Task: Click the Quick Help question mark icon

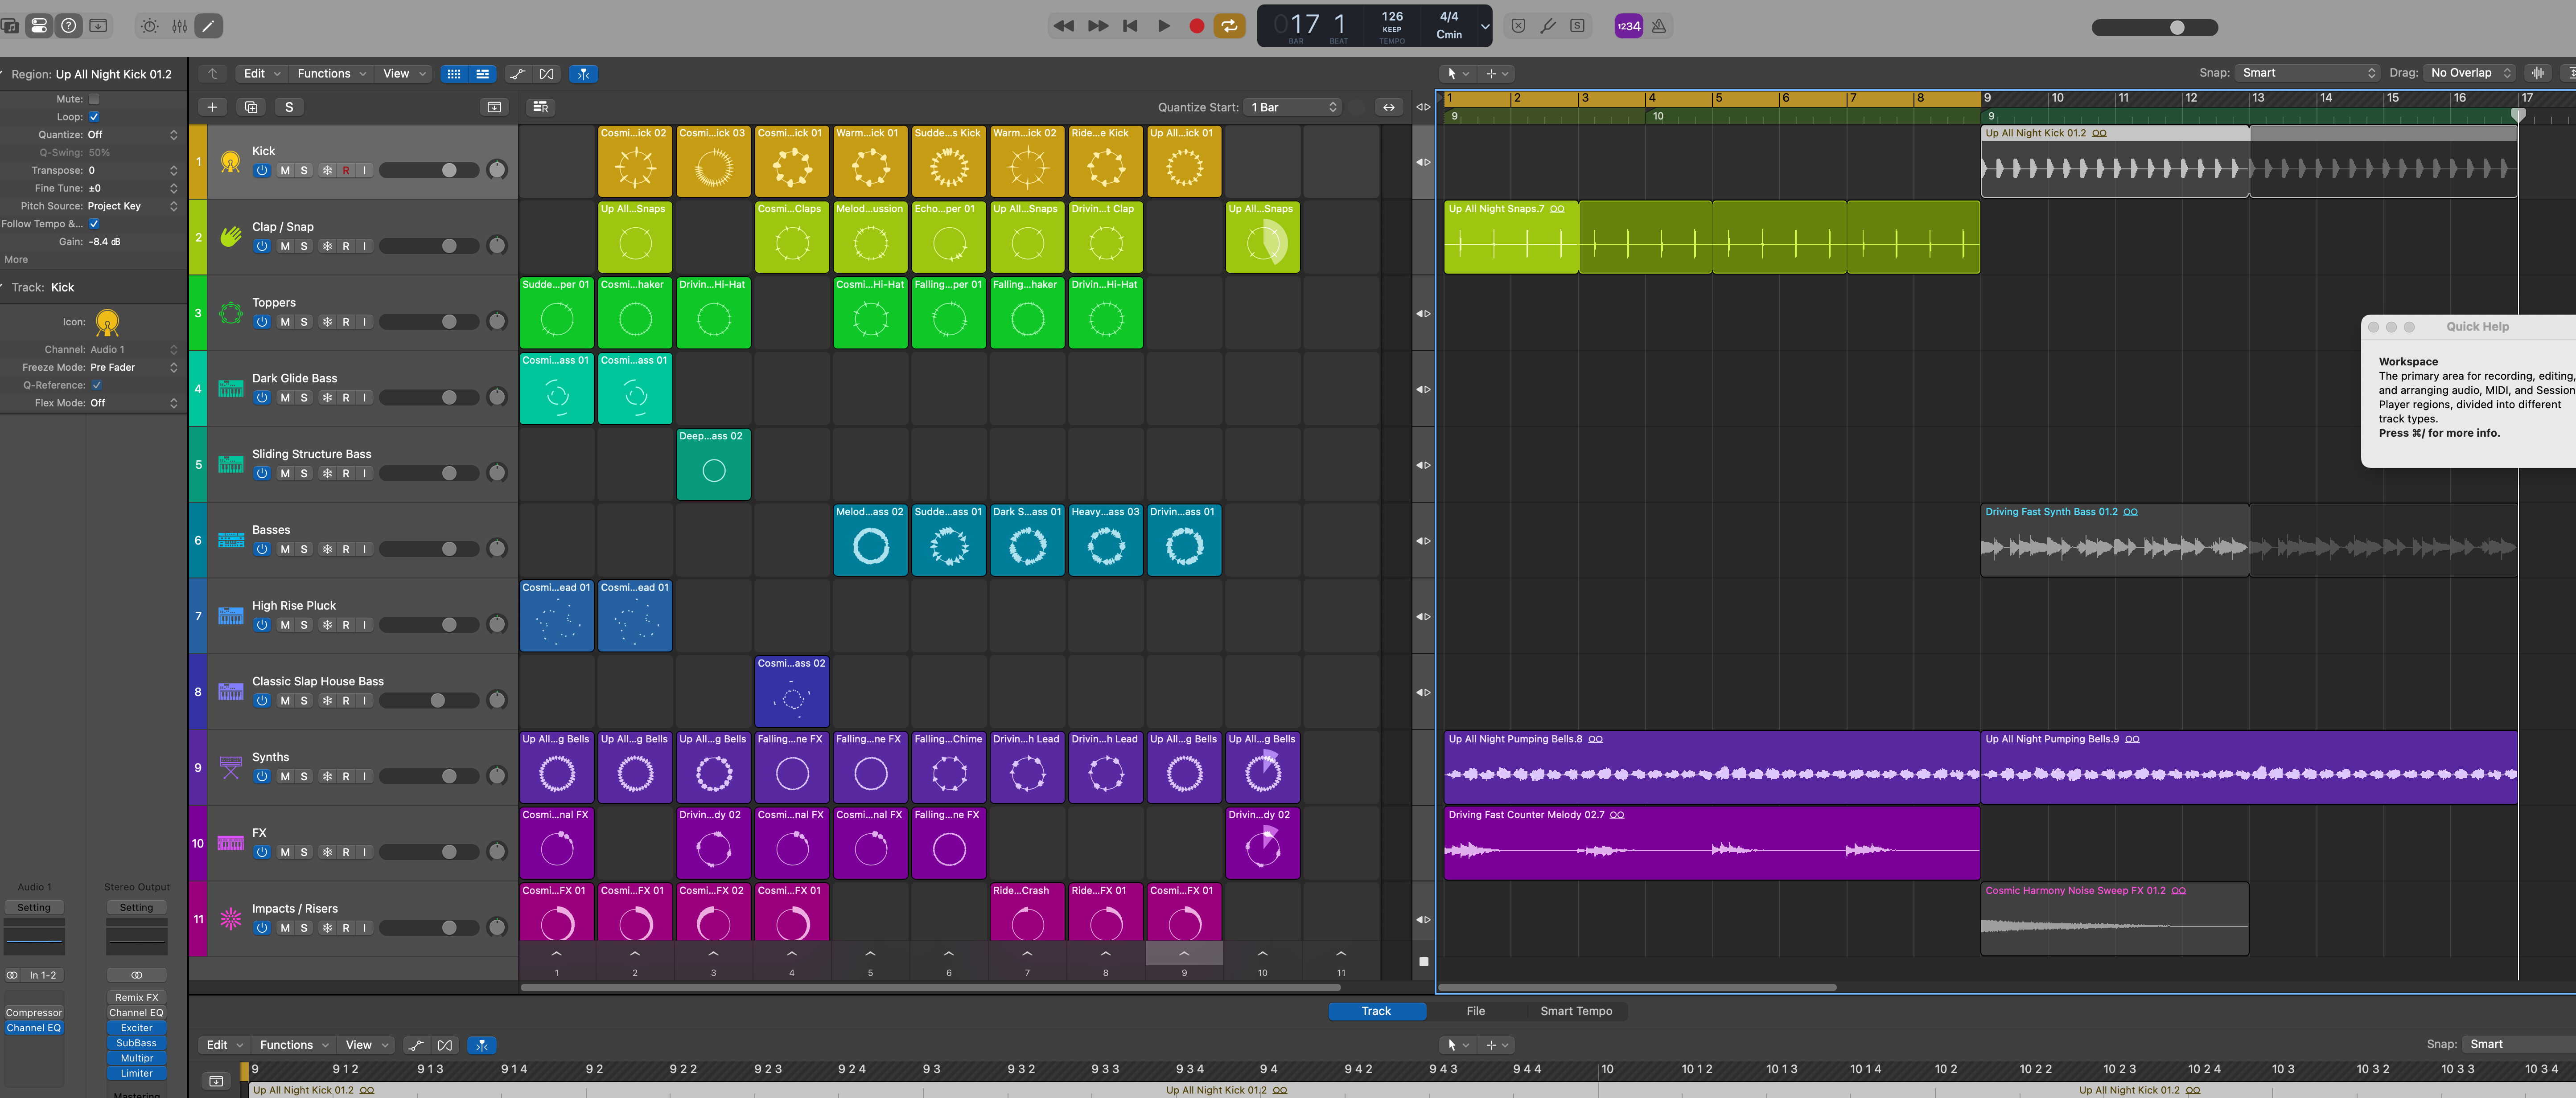Action: (x=69, y=26)
